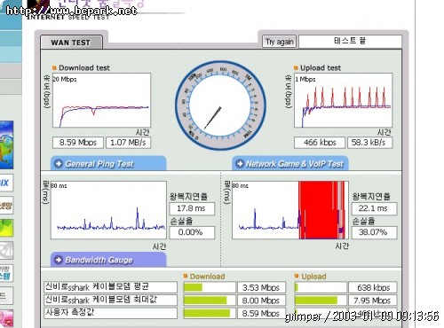This screenshot has width=444, height=328.
Task: Click the 7.95 Mbps maximum upload value
Action: tap(373, 301)
